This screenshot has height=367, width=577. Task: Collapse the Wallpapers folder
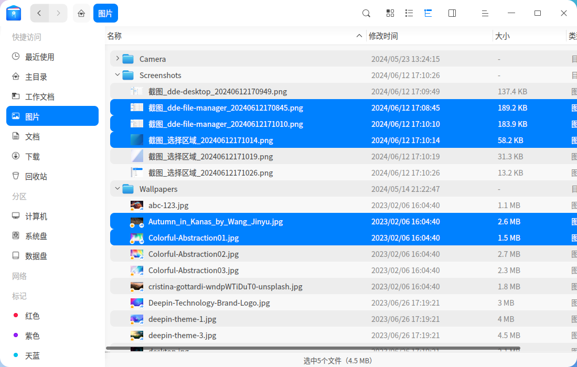click(x=117, y=189)
